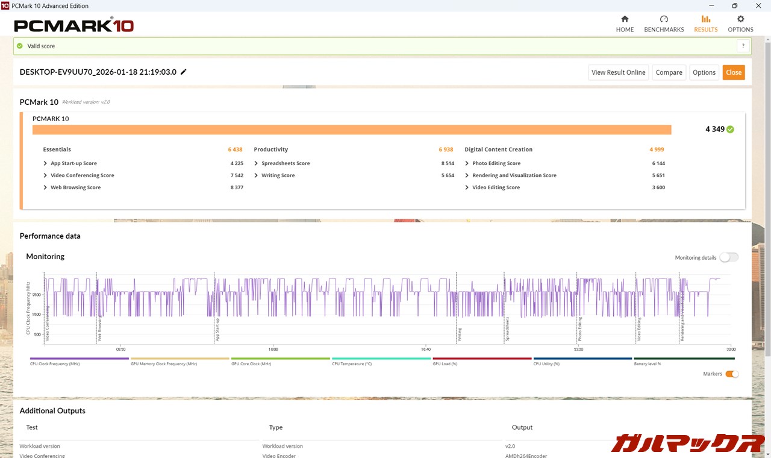The width and height of the screenshot is (771, 458).
Task: Expand Rendering and Visualization Score
Action: pos(467,175)
